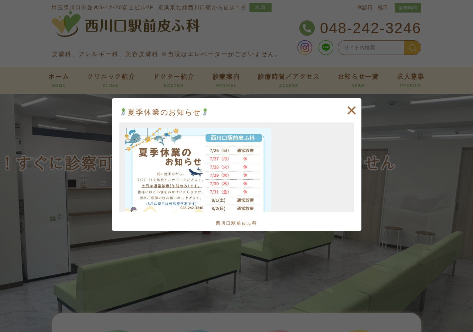Open the ドクター紹介 menu item
The height and width of the screenshot is (332, 473).
pos(174,80)
